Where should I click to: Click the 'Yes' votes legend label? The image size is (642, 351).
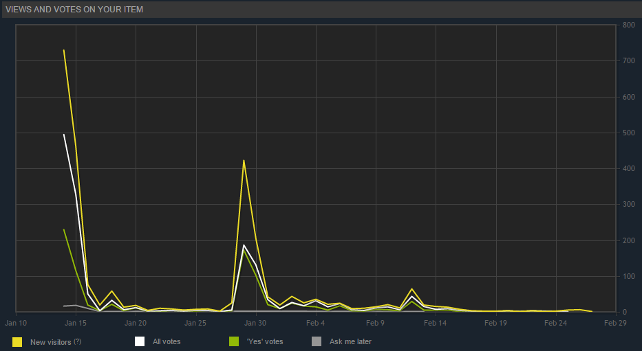point(265,341)
